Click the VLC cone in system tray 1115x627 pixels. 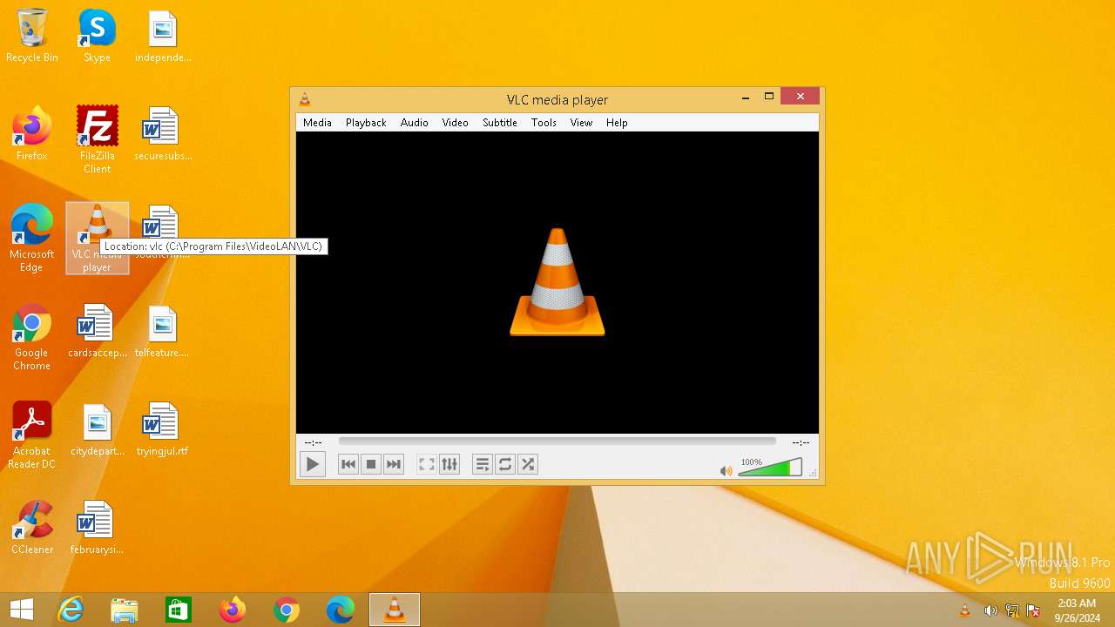coord(965,610)
